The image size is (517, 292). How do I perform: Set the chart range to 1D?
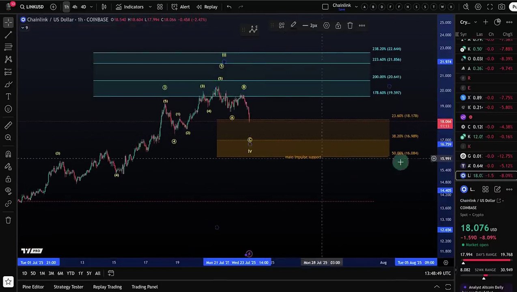point(24,273)
